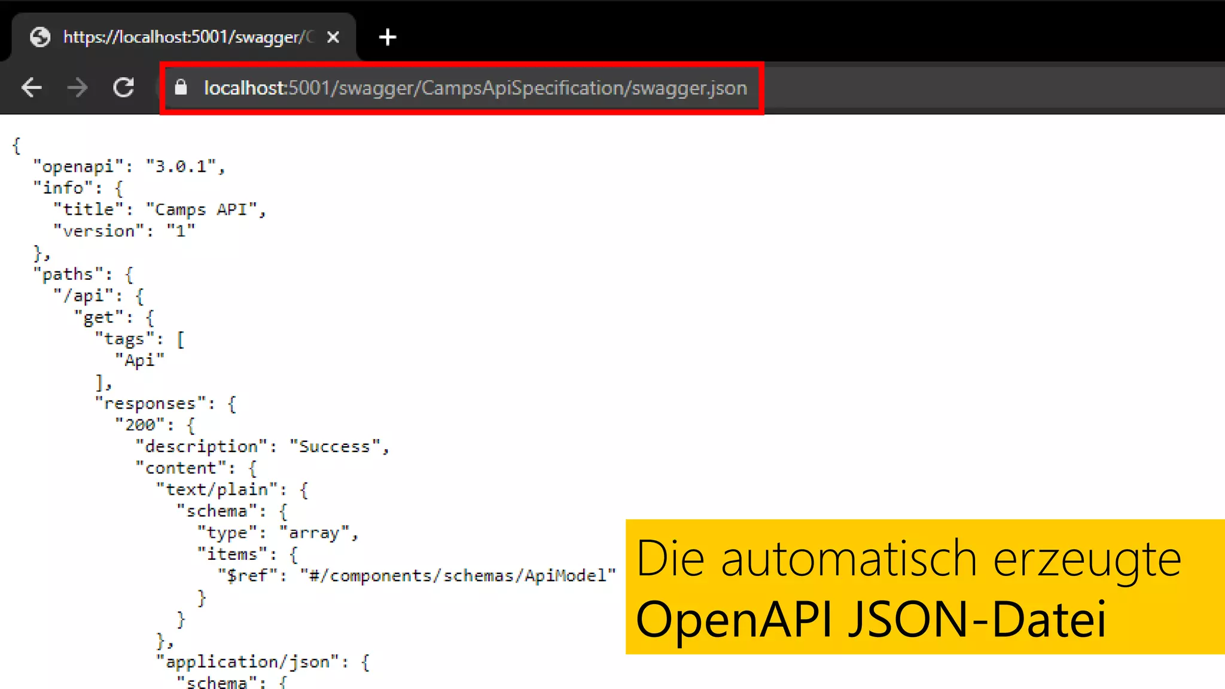
Task: Click the "schema" line under text/plain
Action: 232,511
